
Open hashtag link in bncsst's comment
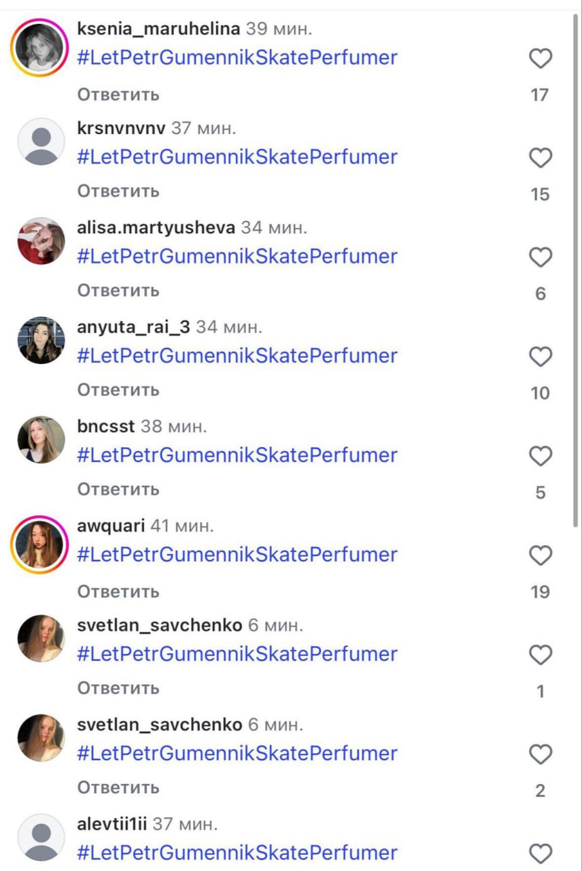pos(237,455)
